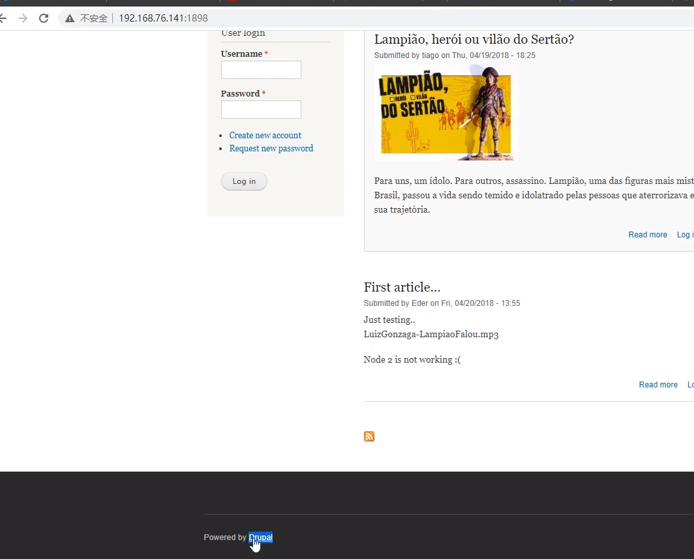This screenshot has height=559, width=694.
Task: Click the Just testing.. text
Action: click(x=389, y=320)
